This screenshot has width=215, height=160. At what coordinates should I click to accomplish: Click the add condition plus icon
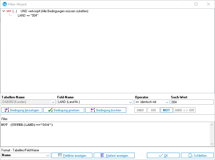pos(7,110)
